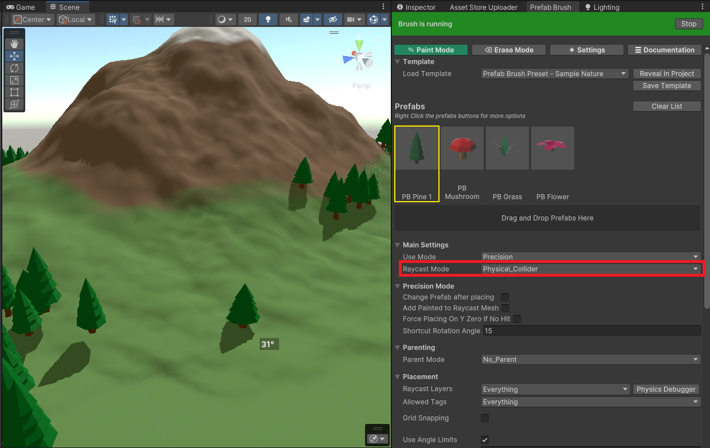Screen dimensions: 710x448
Task: Open the Raycast Mode dropdown
Action: [591, 269]
